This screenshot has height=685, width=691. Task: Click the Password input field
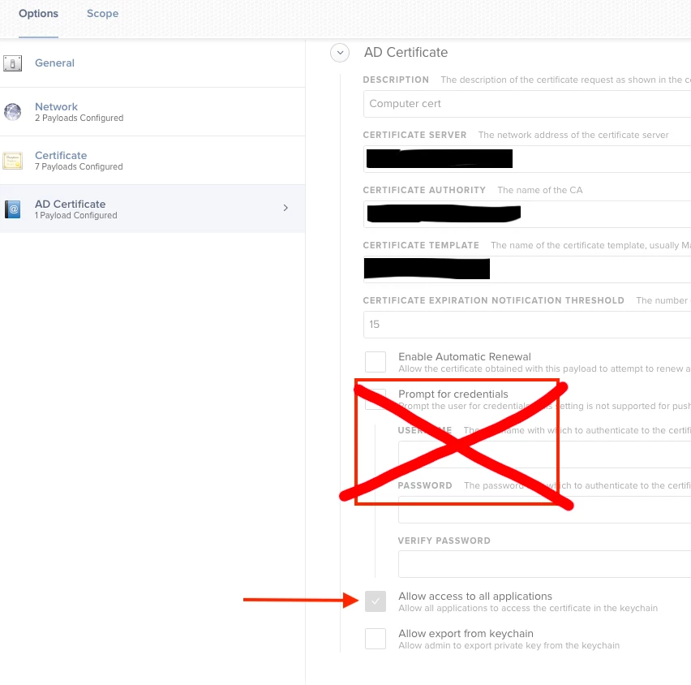(545, 510)
